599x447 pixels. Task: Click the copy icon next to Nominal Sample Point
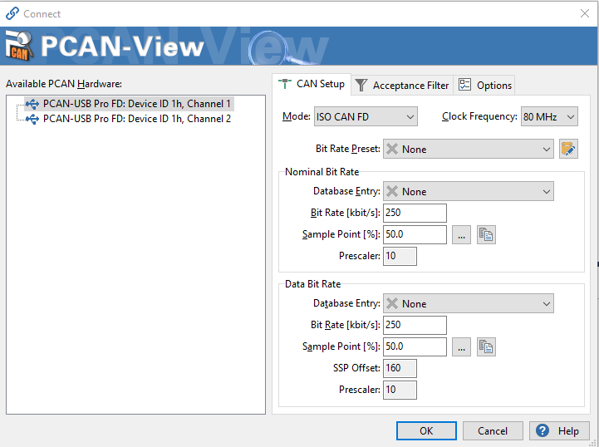[x=486, y=234]
